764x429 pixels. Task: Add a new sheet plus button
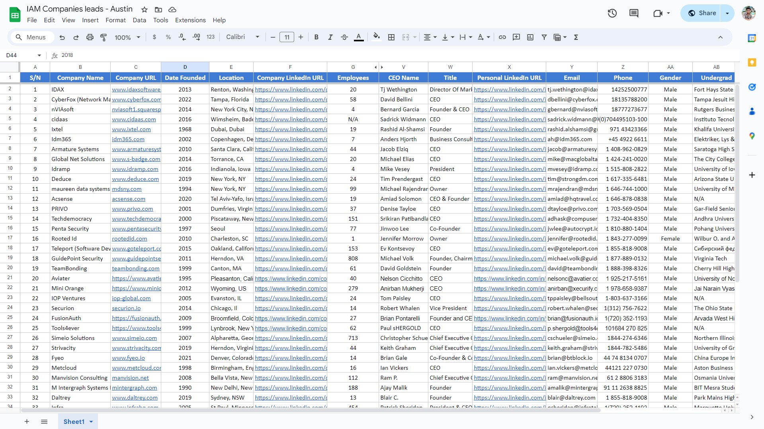(x=27, y=421)
